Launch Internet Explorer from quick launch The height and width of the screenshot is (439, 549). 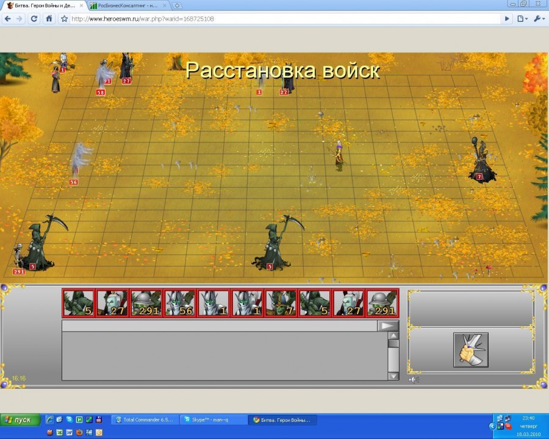[x=50, y=419]
